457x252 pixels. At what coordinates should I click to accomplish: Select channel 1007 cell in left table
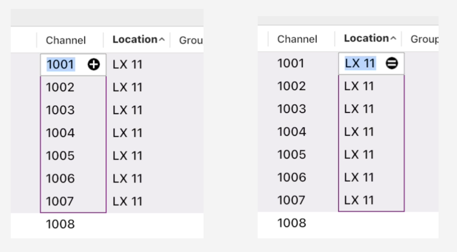click(x=60, y=201)
